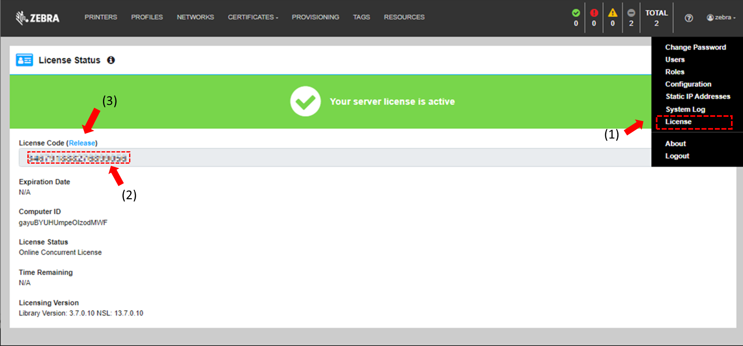Click the Zebra logo in header
The height and width of the screenshot is (346, 743).
pyautogui.click(x=38, y=18)
